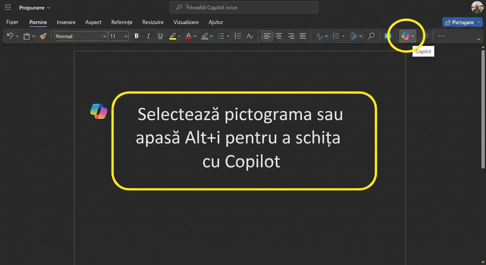Open the Ajutor tab
Viewport: 486px width, 265px height.
[216, 22]
